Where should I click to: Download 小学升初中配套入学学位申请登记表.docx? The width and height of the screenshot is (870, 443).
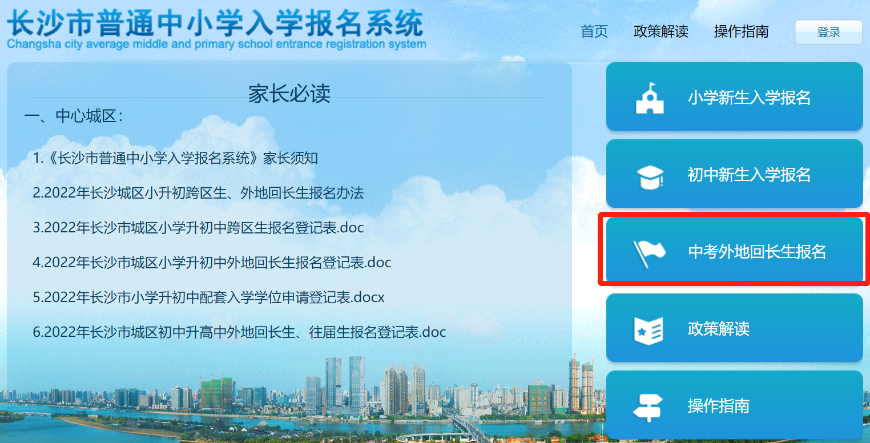(x=209, y=297)
